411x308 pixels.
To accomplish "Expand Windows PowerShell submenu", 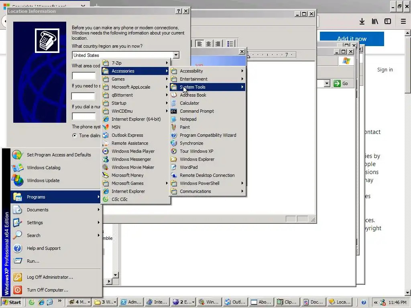I will [x=208, y=183].
